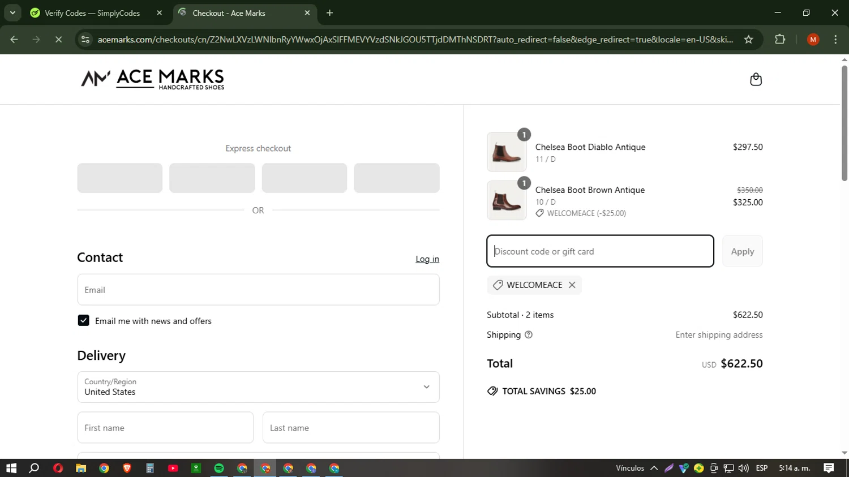849x477 pixels.
Task: Click the Vínculos toolbar label
Action: pyautogui.click(x=630, y=468)
